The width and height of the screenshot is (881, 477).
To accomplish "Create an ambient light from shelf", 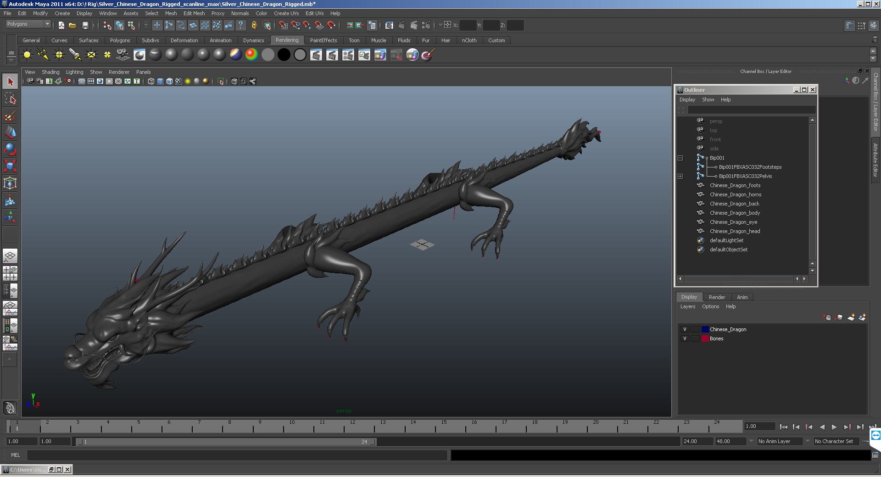I will [x=27, y=55].
